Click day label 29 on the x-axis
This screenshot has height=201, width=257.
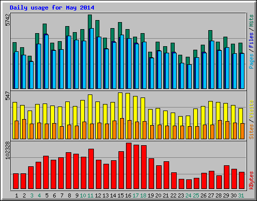pyautogui.click(x=226, y=195)
